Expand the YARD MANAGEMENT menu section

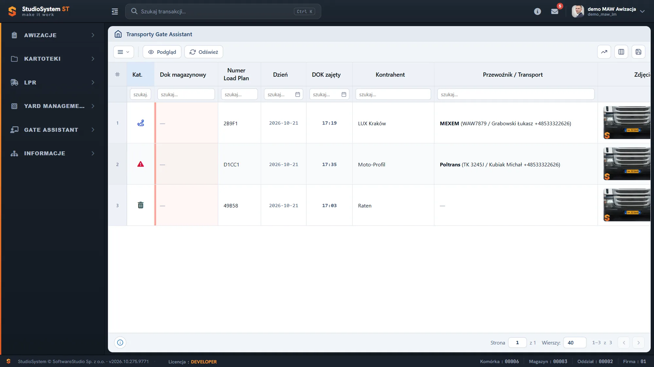pyautogui.click(x=53, y=106)
